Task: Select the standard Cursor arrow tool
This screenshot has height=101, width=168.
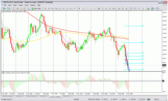Action: (x=79, y=8)
